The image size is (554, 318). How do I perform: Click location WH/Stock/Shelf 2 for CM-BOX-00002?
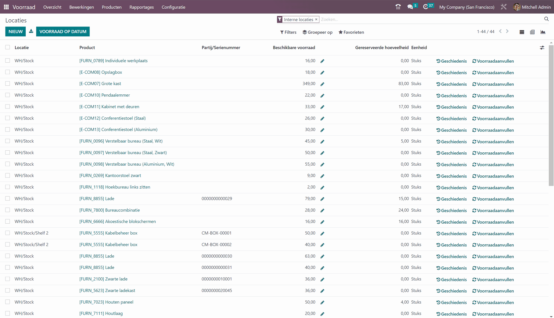[31, 244]
